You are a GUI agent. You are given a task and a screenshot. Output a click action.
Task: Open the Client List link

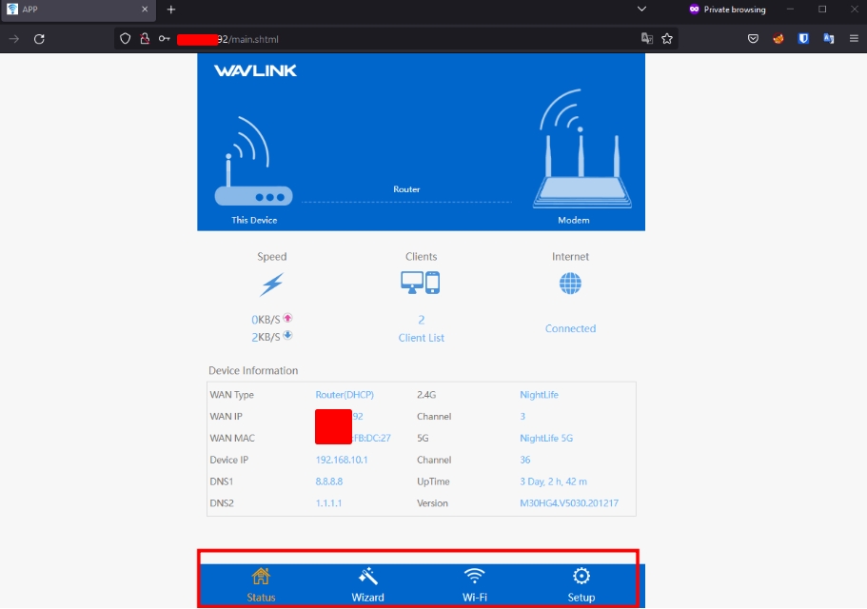[x=421, y=338]
